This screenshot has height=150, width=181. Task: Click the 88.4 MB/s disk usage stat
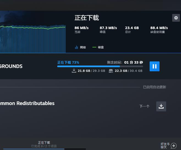coord(159,28)
